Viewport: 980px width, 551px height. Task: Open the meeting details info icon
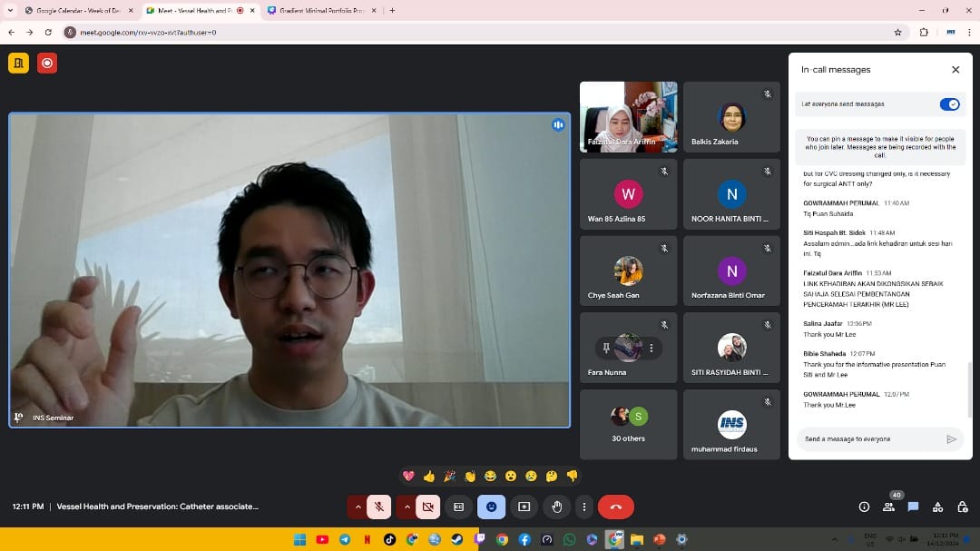pos(864,507)
